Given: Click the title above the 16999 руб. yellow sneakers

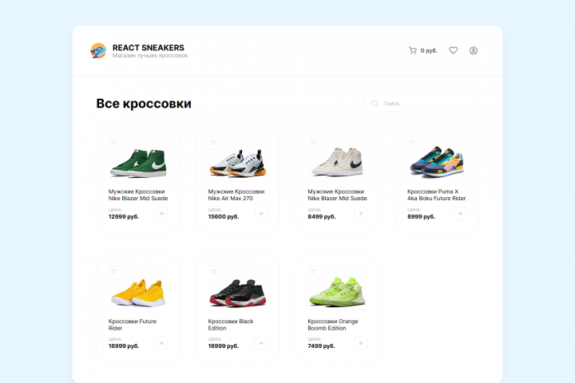Looking at the screenshot, I should coord(133,325).
